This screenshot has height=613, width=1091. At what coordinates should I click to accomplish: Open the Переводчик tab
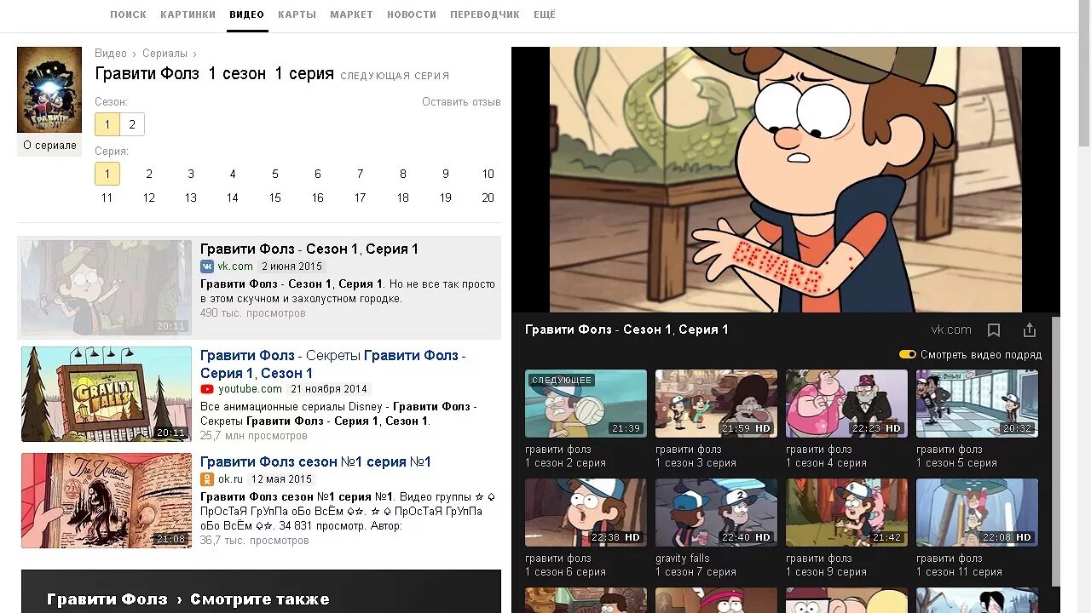[485, 14]
